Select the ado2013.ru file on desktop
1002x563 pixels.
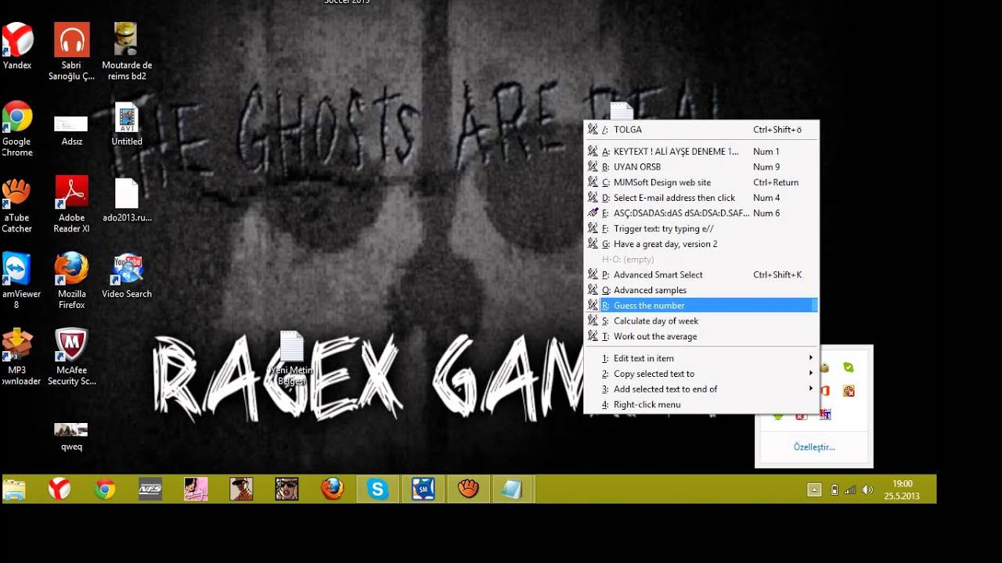pyautogui.click(x=127, y=200)
